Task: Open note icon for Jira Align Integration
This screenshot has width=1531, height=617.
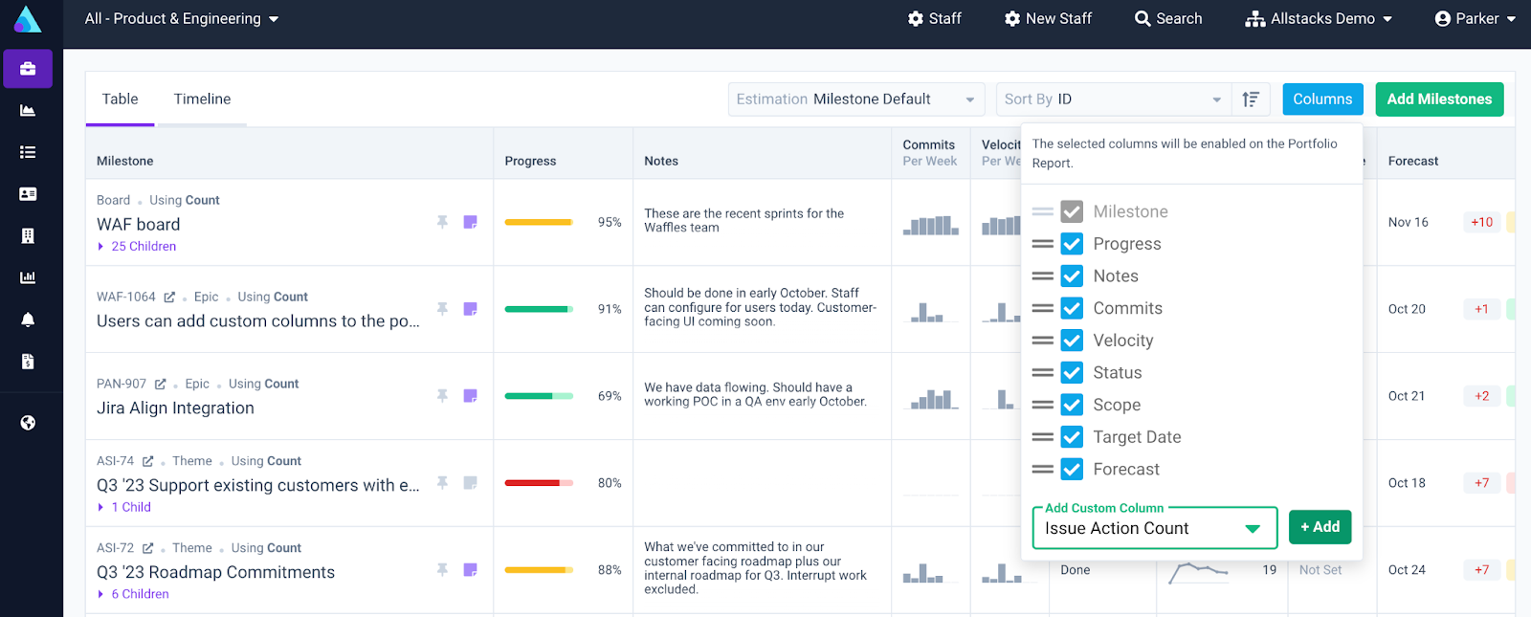Action: pos(470,396)
